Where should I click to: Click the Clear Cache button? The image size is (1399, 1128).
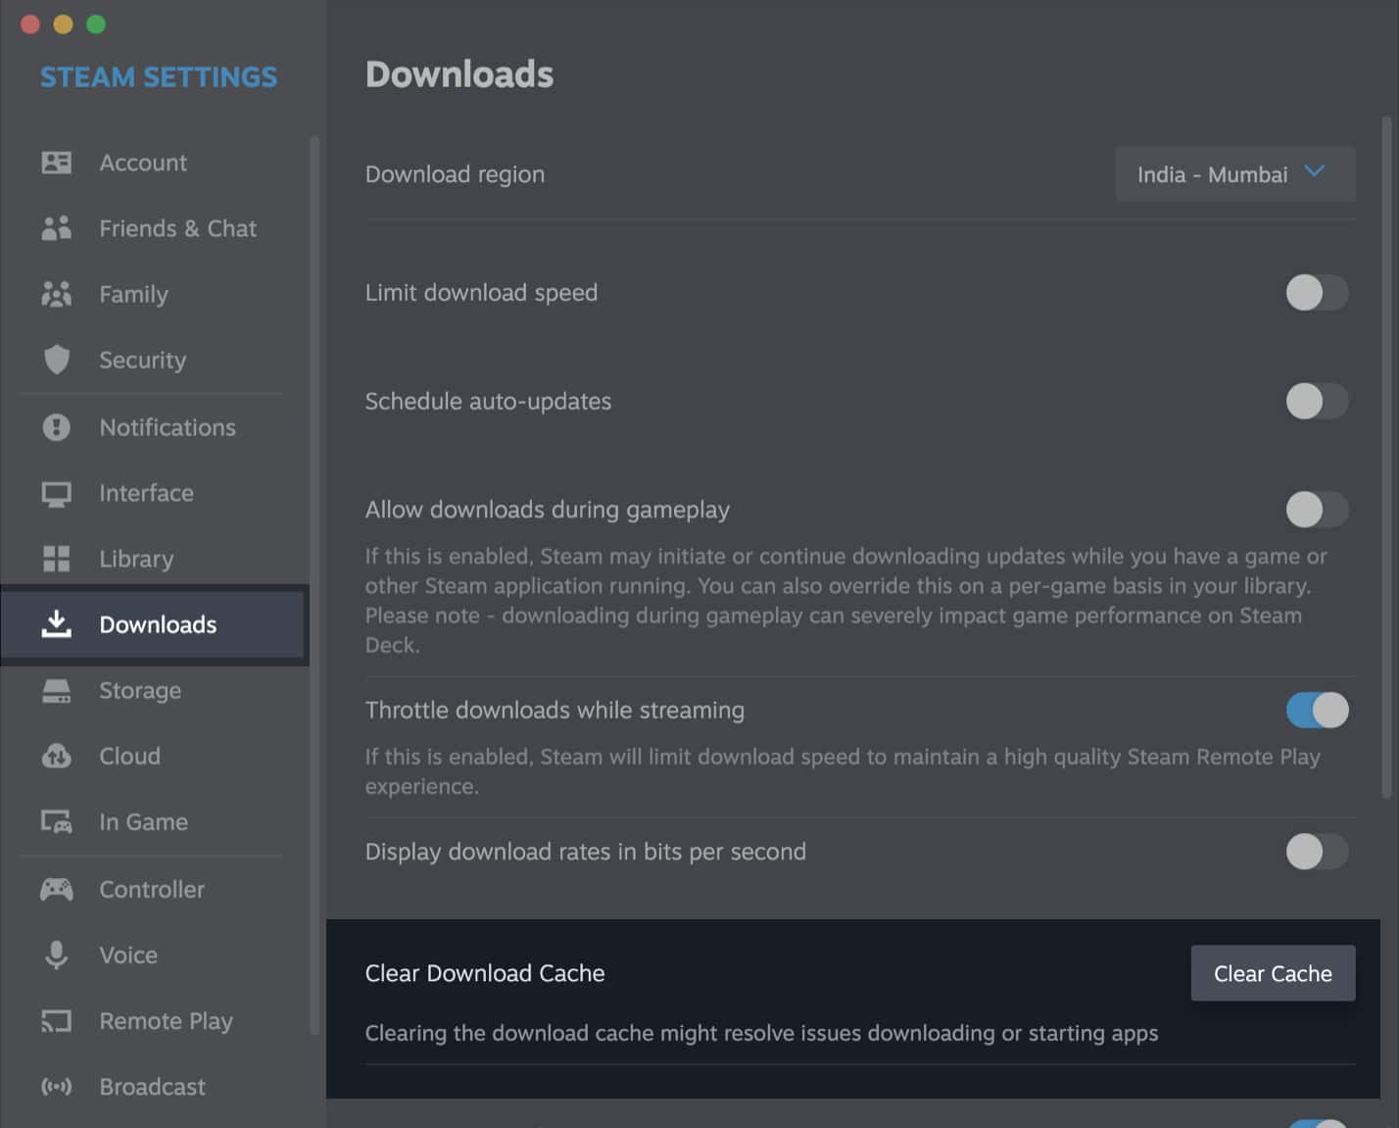[x=1273, y=973]
